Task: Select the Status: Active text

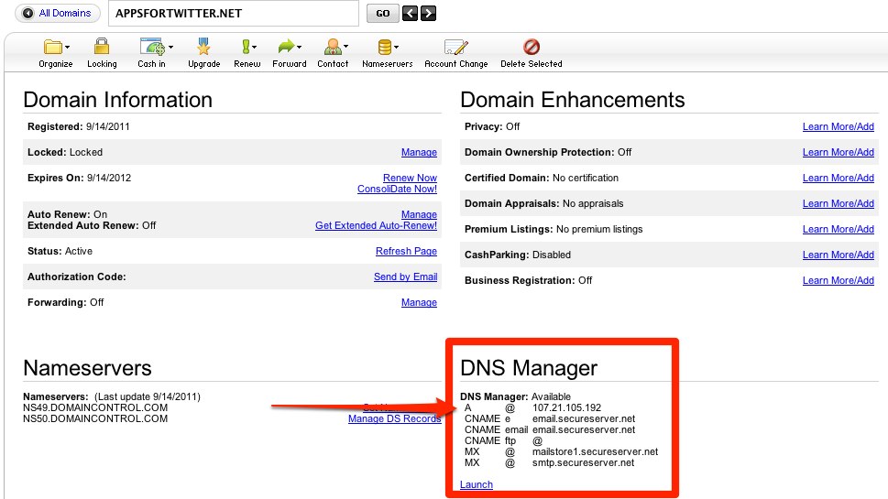Action: coord(60,251)
